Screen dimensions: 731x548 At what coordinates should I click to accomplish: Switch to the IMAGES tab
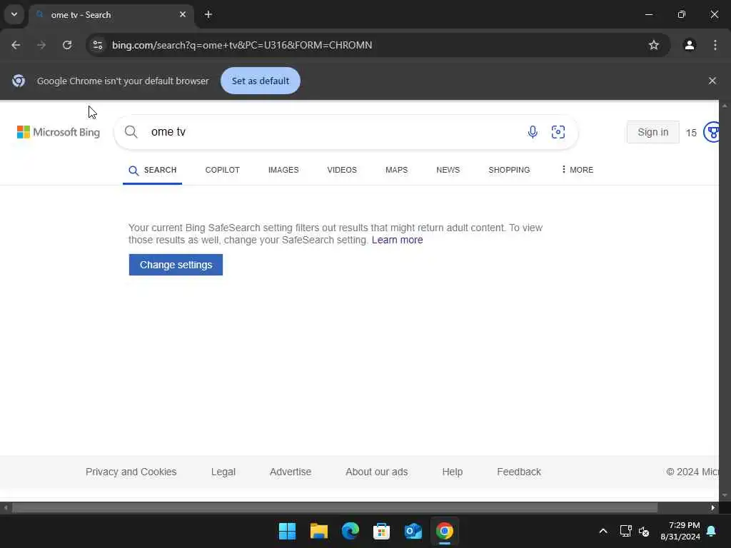point(283,170)
